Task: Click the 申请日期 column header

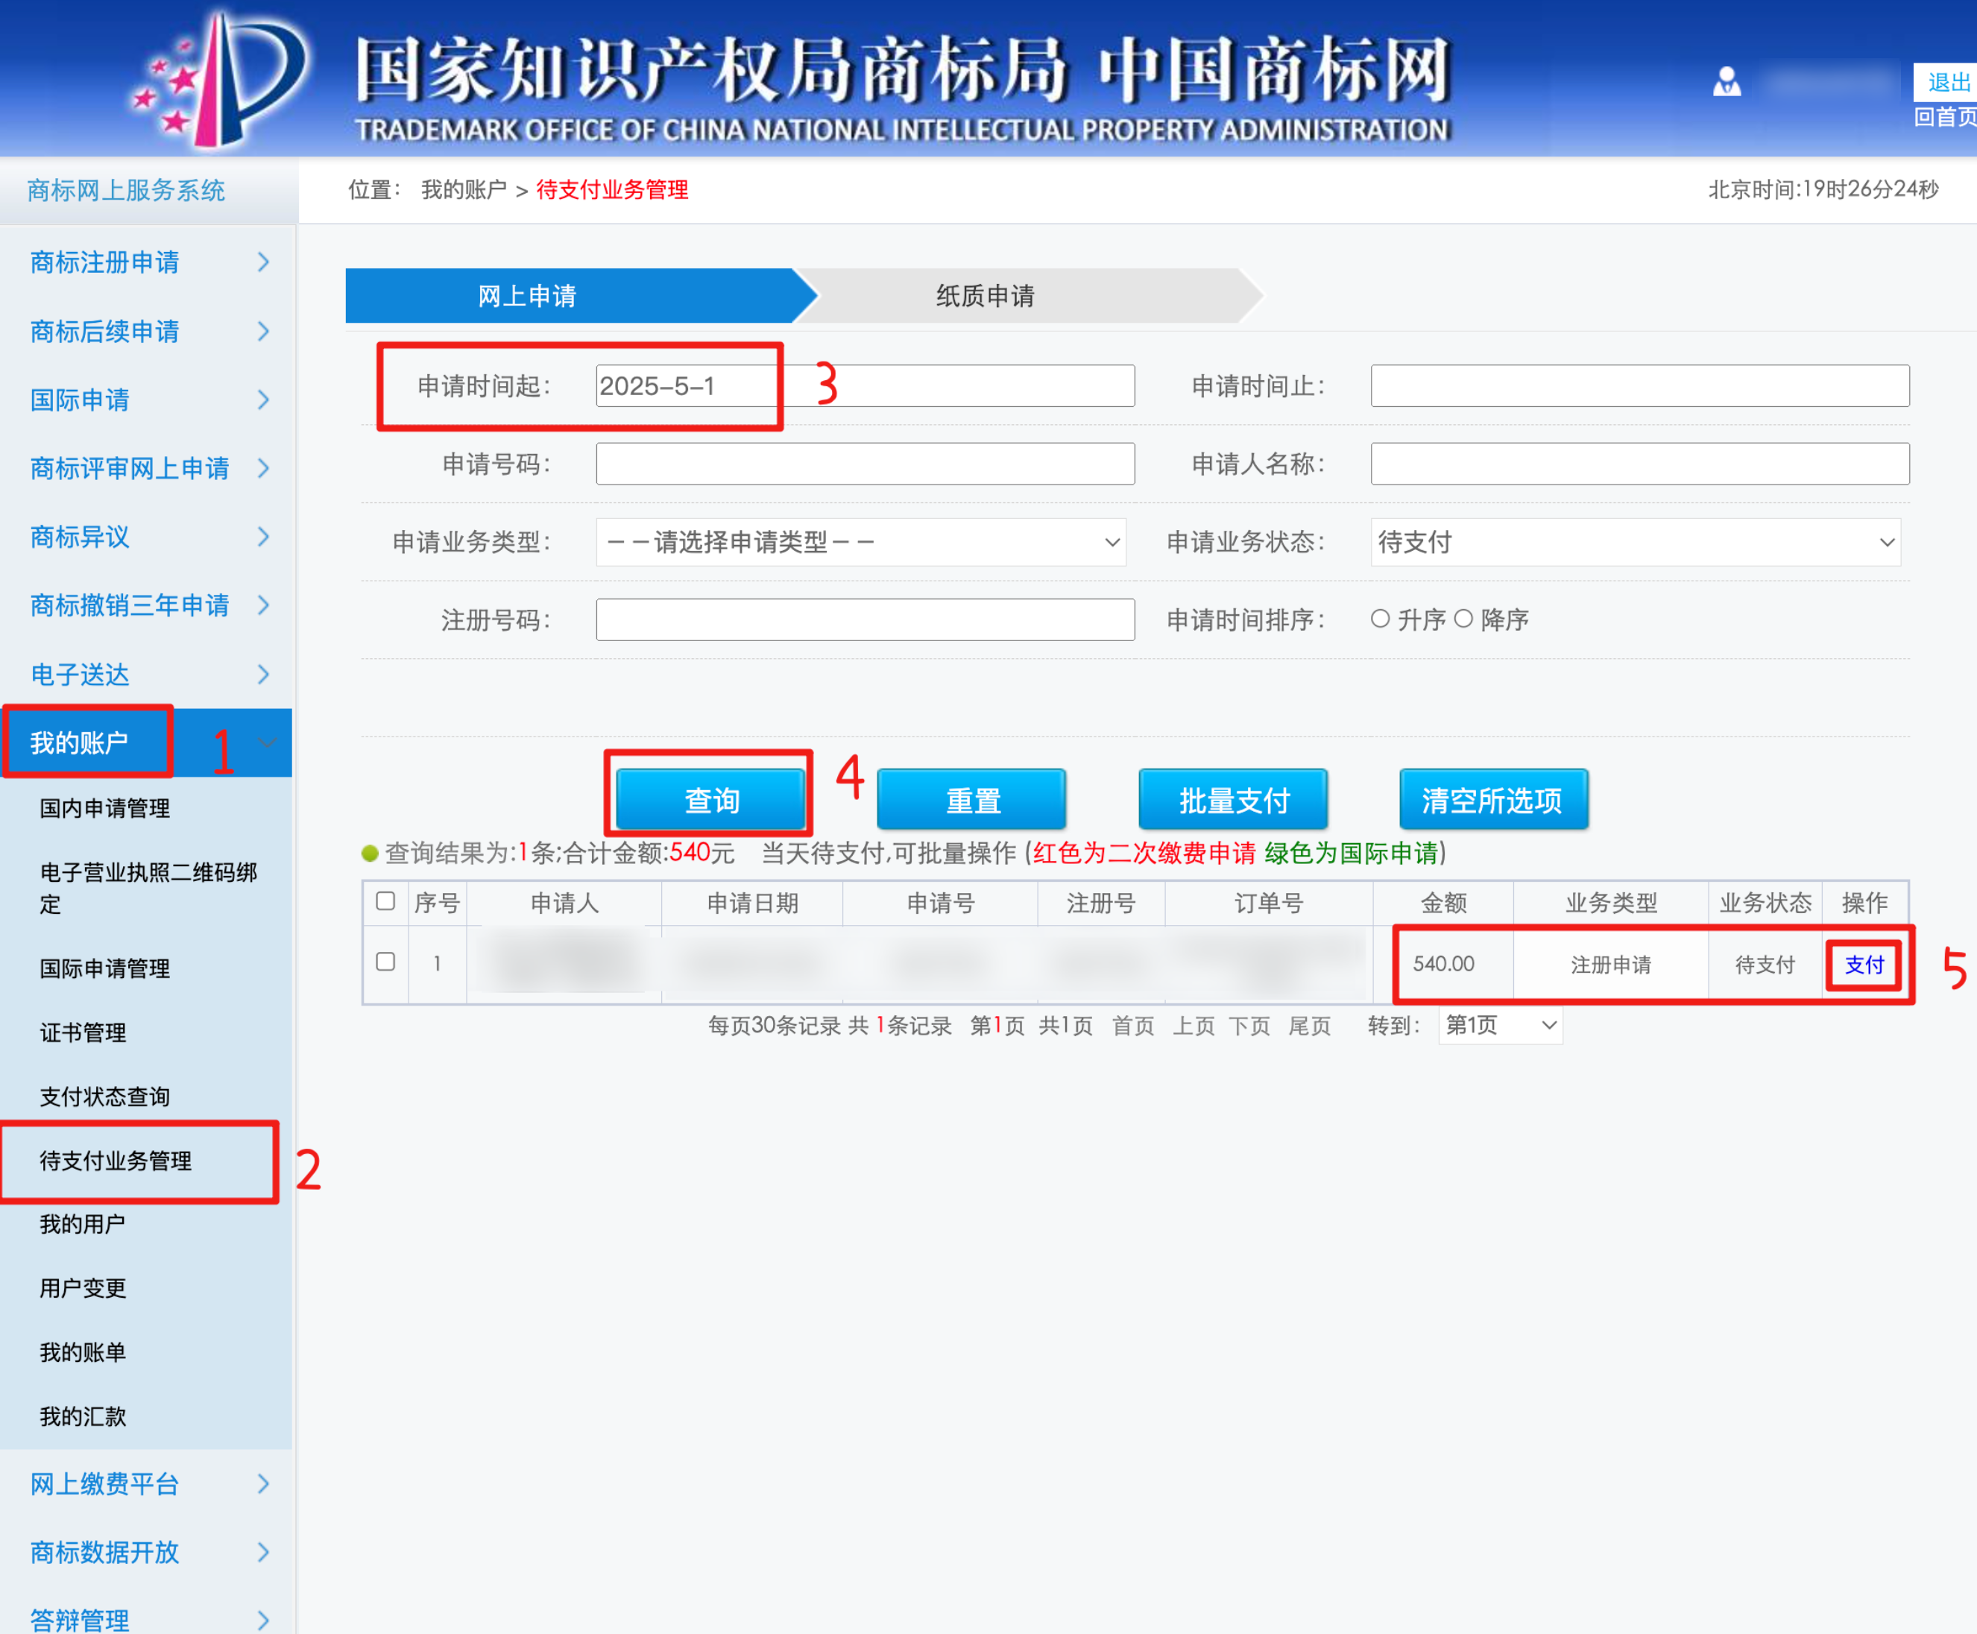Action: click(752, 903)
